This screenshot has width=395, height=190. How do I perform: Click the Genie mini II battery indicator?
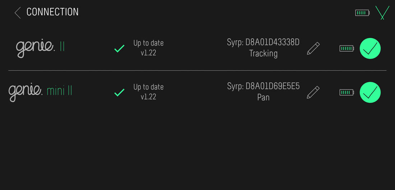point(347,92)
